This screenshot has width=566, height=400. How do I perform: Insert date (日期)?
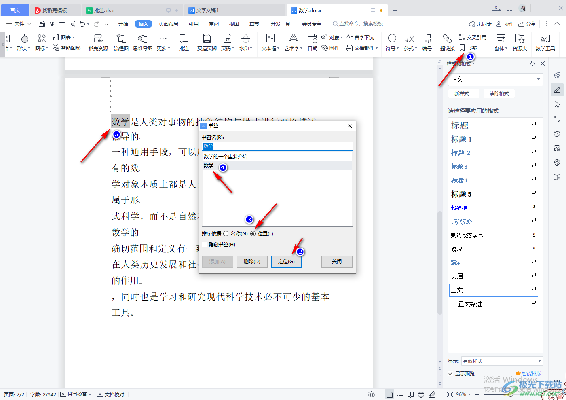[313, 42]
